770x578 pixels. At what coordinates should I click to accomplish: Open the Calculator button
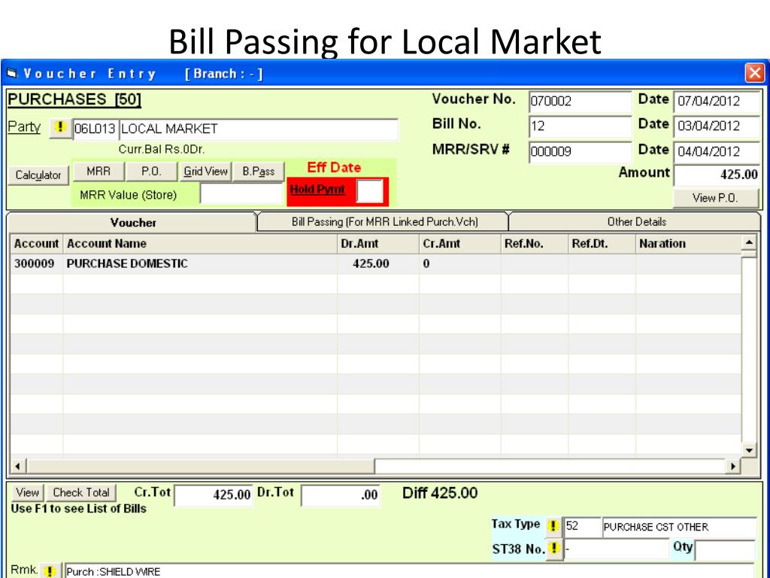38,175
